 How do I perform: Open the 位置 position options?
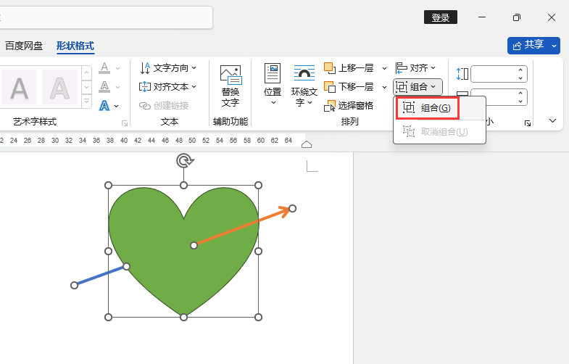point(273,85)
